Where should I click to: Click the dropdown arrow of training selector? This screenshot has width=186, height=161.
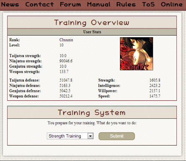(x=90, y=136)
